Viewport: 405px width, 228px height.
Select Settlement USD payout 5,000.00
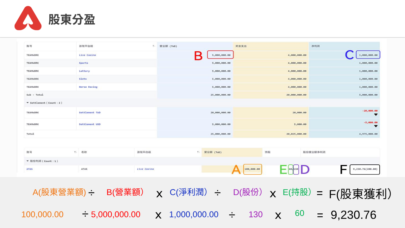(300, 124)
